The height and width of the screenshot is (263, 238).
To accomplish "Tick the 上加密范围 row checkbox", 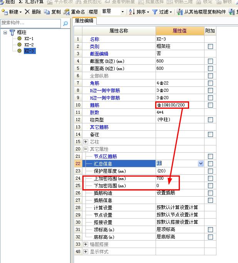I will 210,178.
